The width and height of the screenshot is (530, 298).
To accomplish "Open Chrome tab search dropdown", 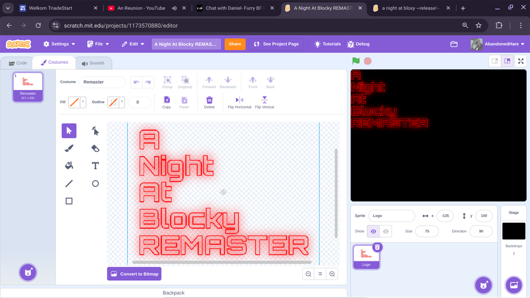I will pos(8,8).
